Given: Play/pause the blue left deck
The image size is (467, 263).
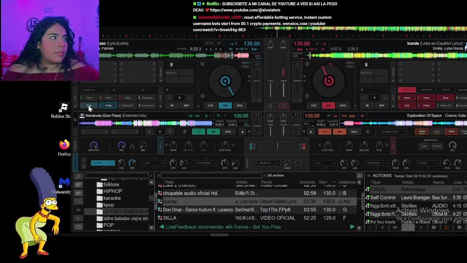Looking at the screenshot, I should [225, 106].
